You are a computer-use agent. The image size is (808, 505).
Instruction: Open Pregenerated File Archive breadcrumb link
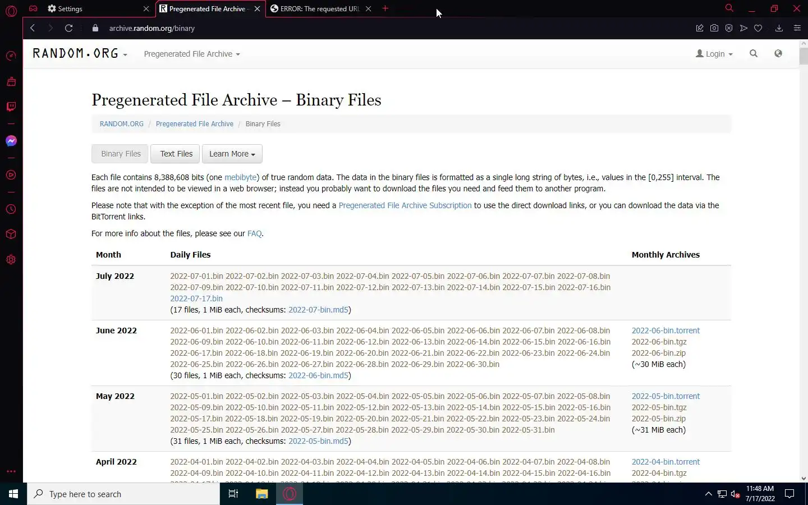pos(195,124)
